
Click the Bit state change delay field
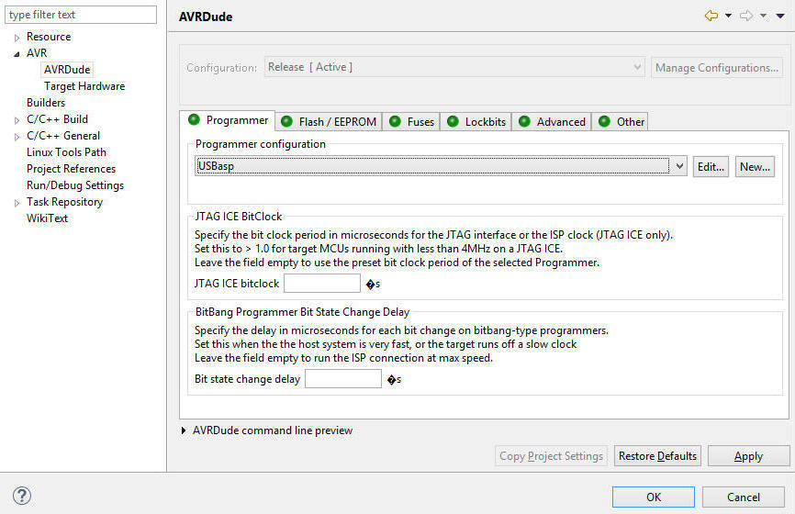[342, 379]
